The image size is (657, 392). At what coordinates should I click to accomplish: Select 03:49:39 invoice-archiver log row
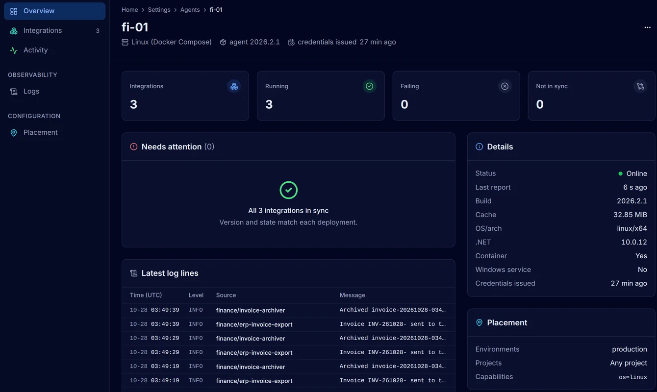pyautogui.click(x=288, y=310)
